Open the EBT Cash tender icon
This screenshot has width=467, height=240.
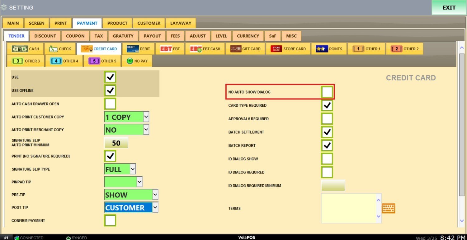pyautogui.click(x=196, y=49)
